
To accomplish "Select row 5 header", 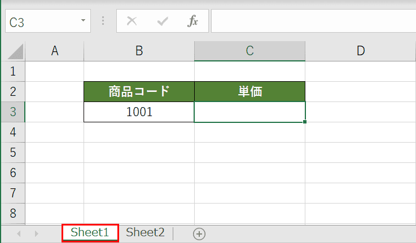I will tap(13, 153).
